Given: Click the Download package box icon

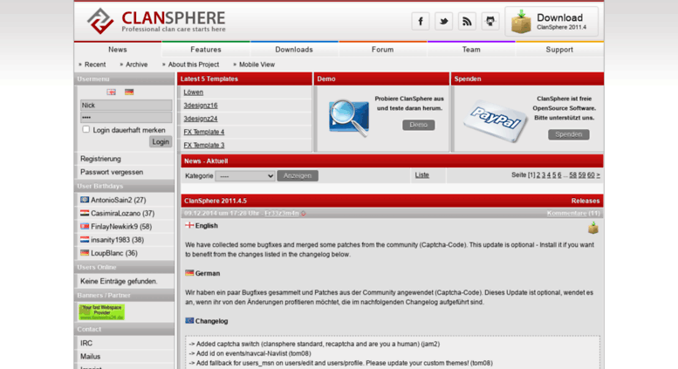Looking at the screenshot, I should pos(521,22).
